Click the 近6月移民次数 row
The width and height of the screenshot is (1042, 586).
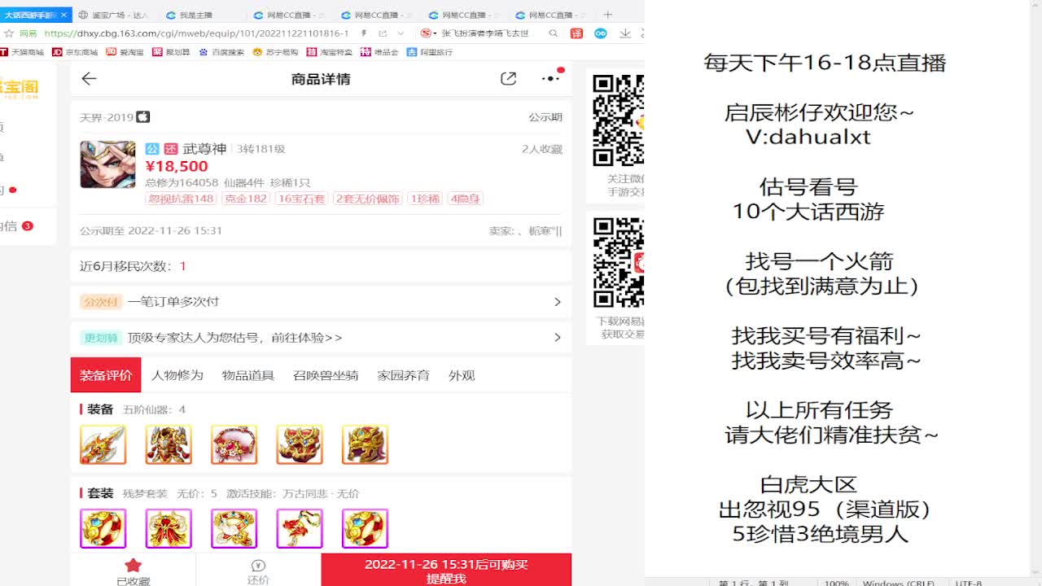[321, 266]
